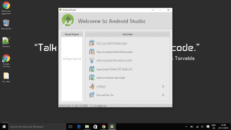
Task: Click the code sample import icon
Action: pos(92,78)
